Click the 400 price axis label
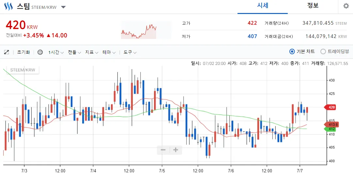 pyautogui.click(x=332, y=161)
